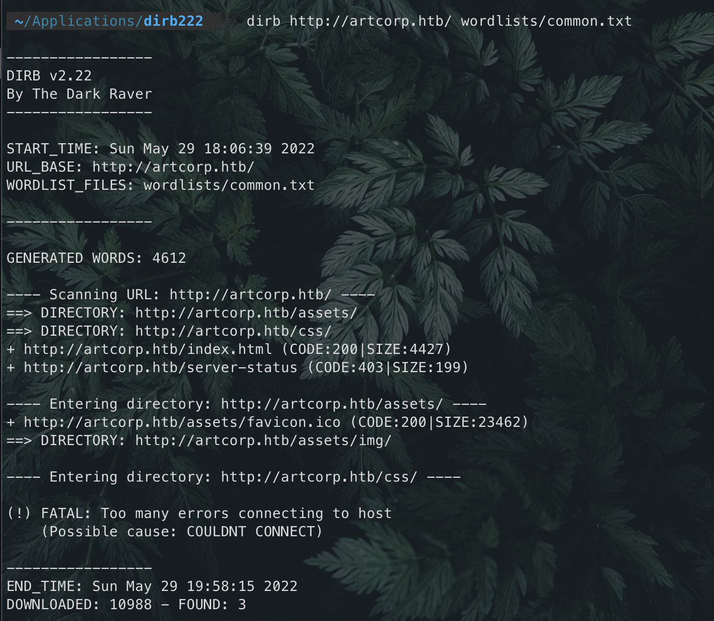
Task: Click 'Entering directory' assets line
Action: coord(246,404)
